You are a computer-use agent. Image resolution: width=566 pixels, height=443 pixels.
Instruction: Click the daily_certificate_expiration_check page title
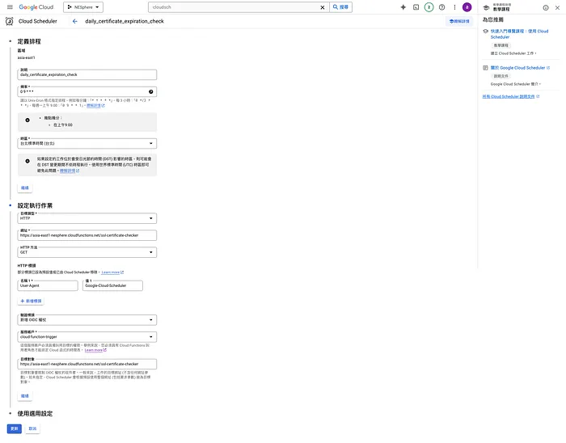125,21
